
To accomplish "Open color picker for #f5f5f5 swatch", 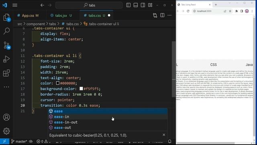I will [x=81, y=89].
